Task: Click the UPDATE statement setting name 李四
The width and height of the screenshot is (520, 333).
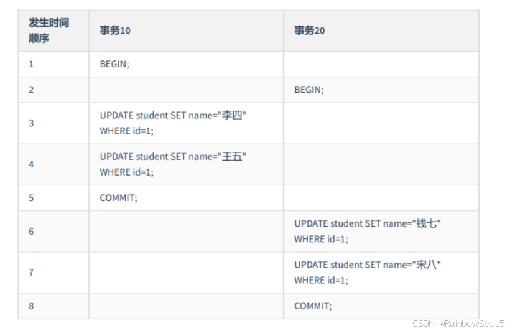Action: coord(173,123)
